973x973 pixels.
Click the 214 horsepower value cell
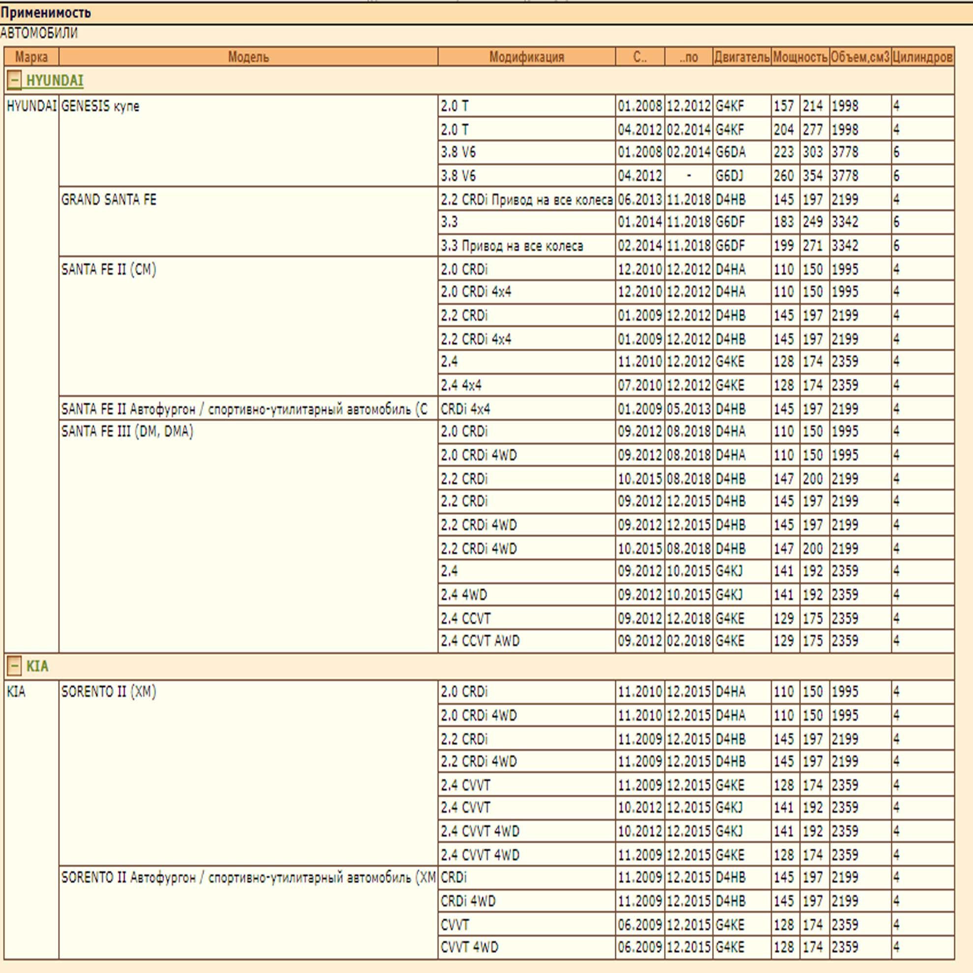[814, 106]
